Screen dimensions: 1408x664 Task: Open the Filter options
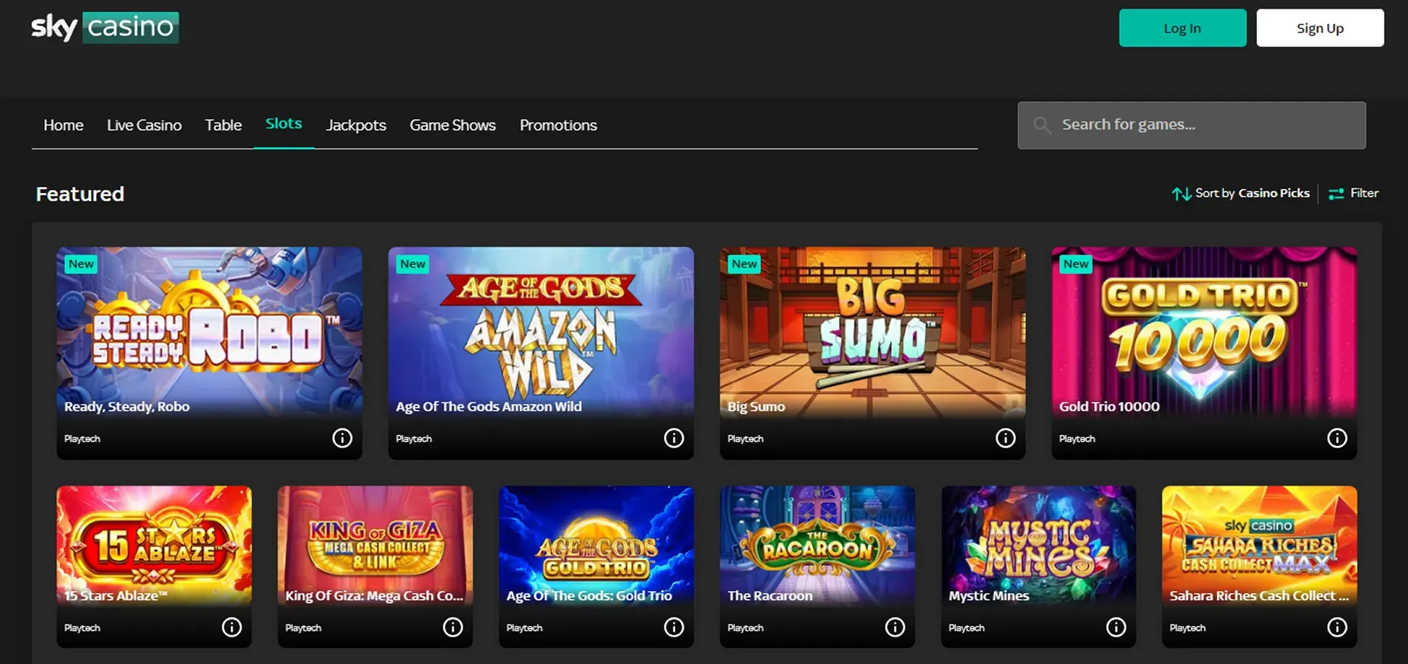click(x=1354, y=193)
